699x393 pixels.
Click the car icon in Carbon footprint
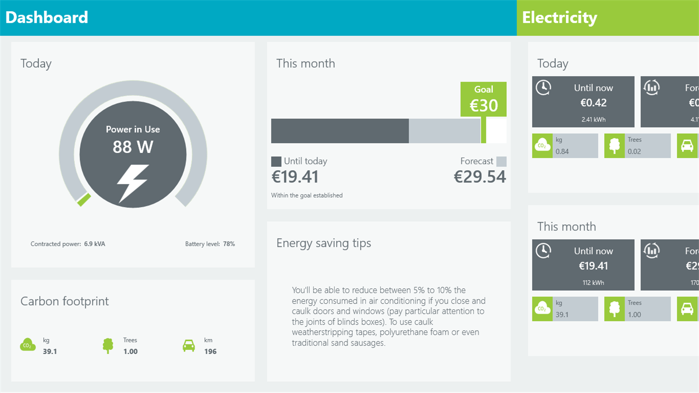188,345
